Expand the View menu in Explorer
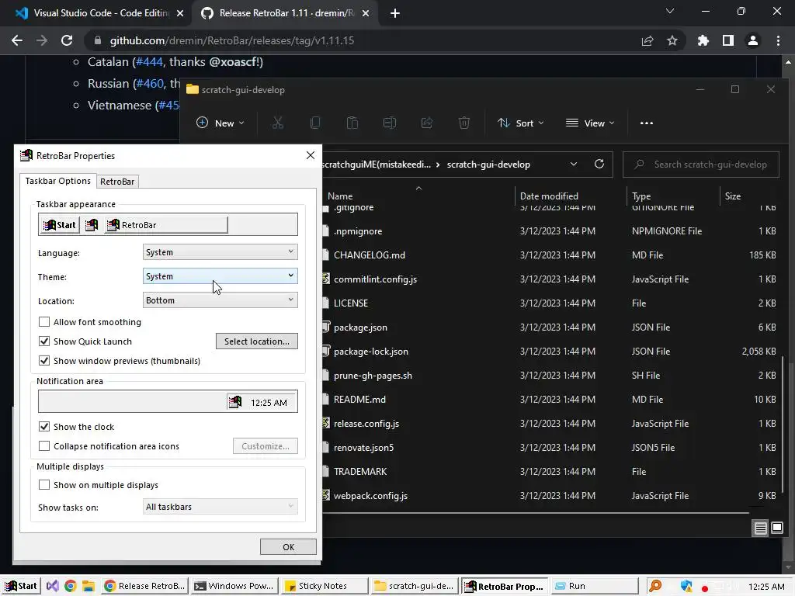The width and height of the screenshot is (795, 596). (x=590, y=123)
